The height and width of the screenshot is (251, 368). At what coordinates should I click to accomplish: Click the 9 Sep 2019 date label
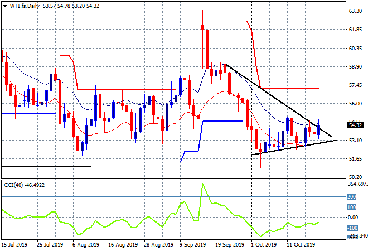coord(193,245)
